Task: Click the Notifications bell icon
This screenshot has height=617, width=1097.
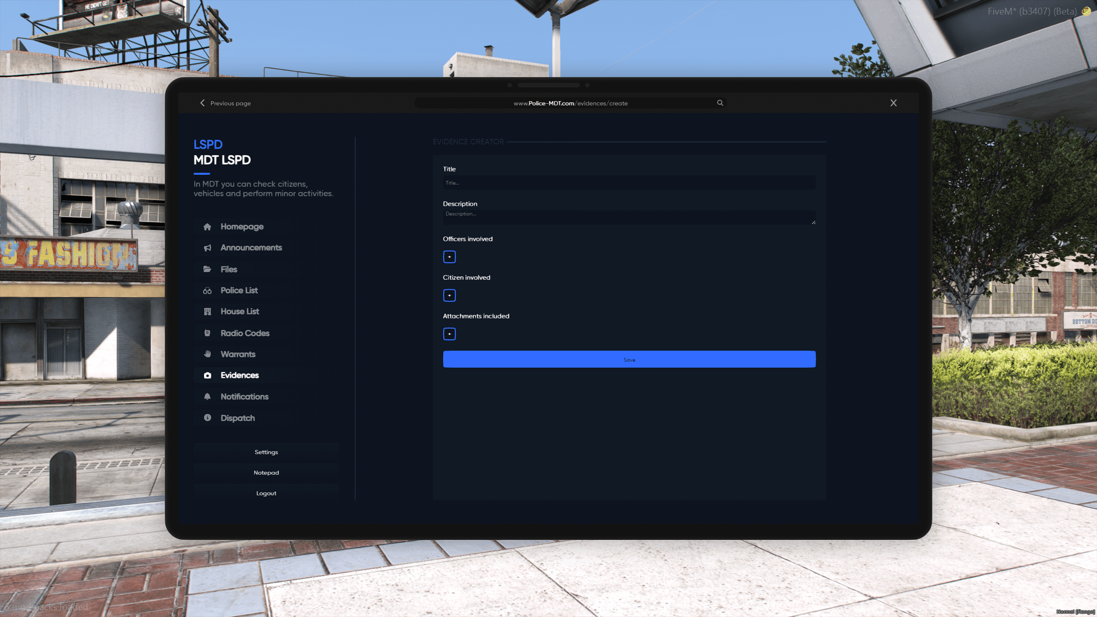Action: (207, 396)
